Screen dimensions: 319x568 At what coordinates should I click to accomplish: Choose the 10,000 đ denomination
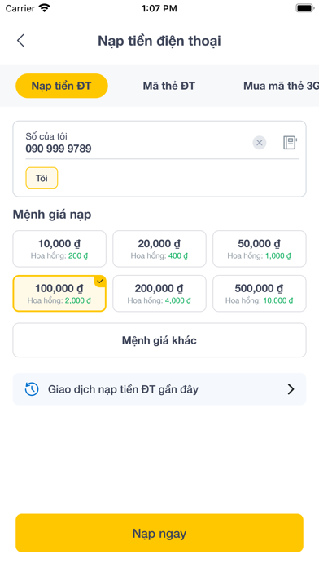(x=59, y=249)
